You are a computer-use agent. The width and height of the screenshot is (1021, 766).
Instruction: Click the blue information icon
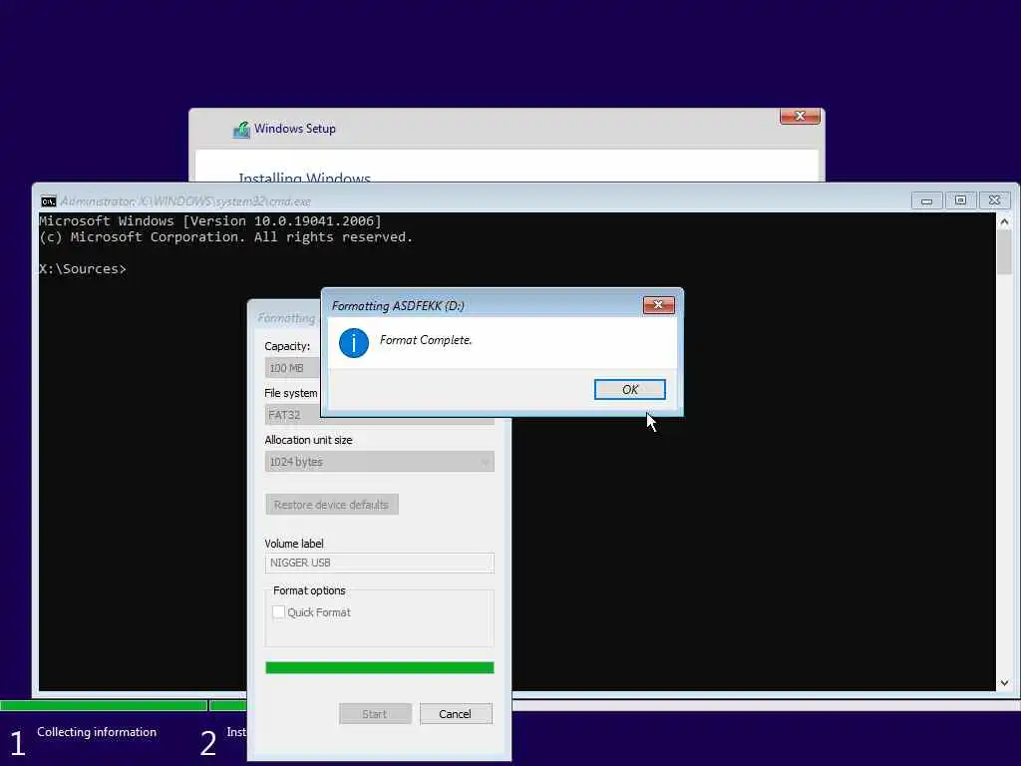pyautogui.click(x=354, y=343)
